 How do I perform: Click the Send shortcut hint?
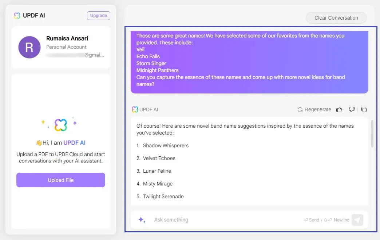(x=312, y=220)
